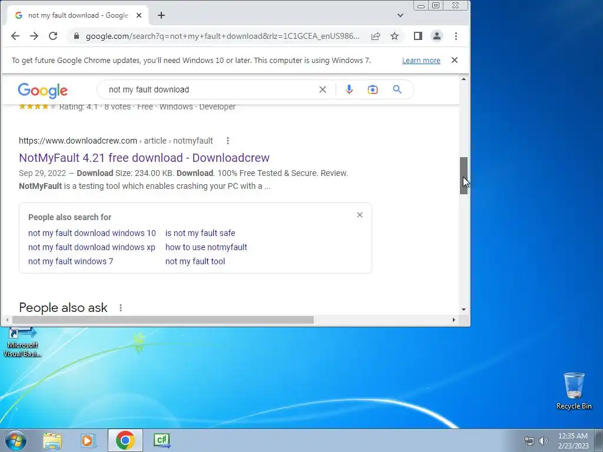The width and height of the screenshot is (603, 452).
Task: Launch Windows Media Player from taskbar
Action: click(88, 440)
